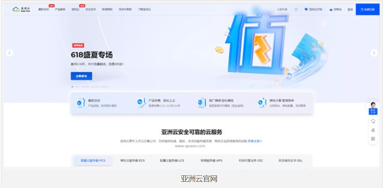This screenshot has width=384, height=188.
Task: Expand the 了解亚洲云 navigation menu
Action: 144,9
